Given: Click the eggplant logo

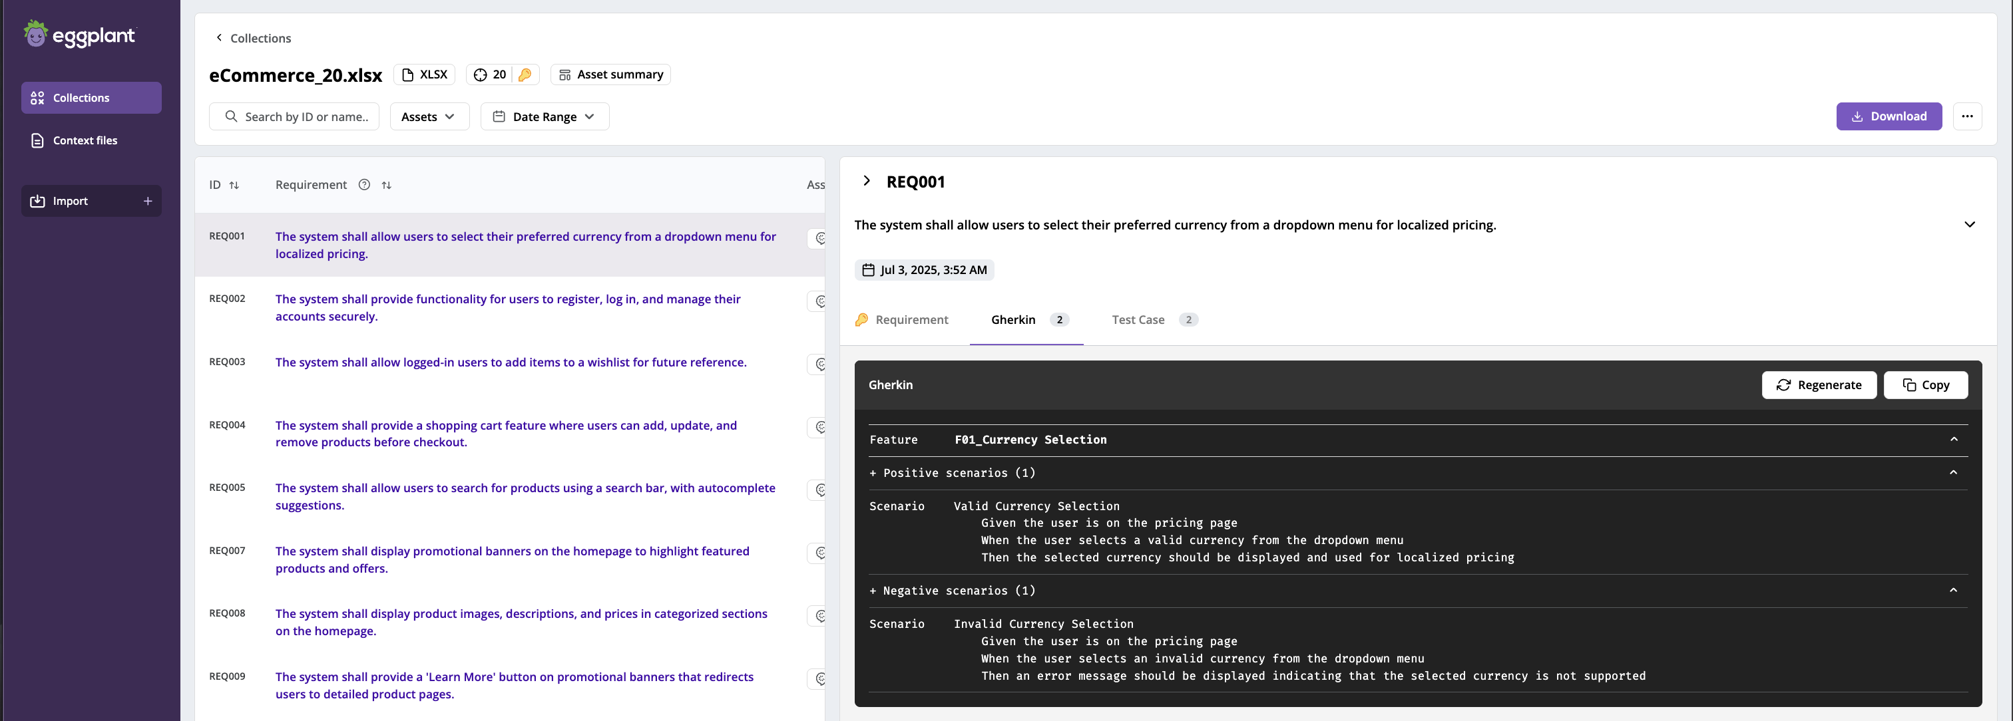Looking at the screenshot, I should point(79,35).
